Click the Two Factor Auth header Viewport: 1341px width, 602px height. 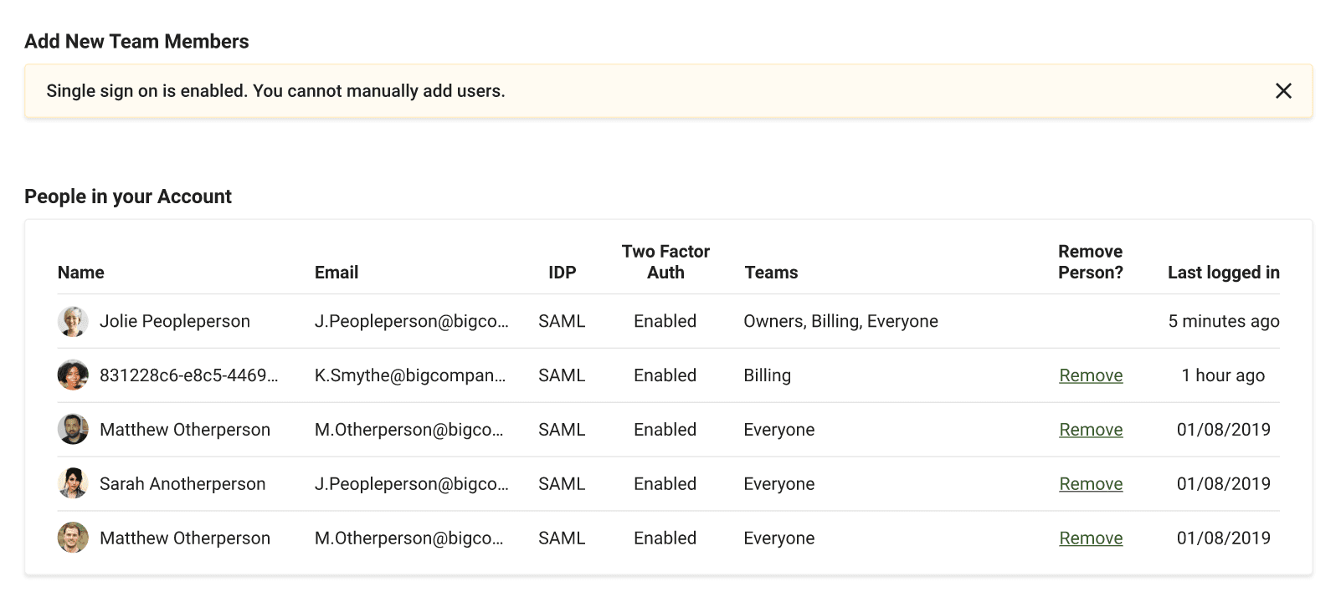(665, 262)
